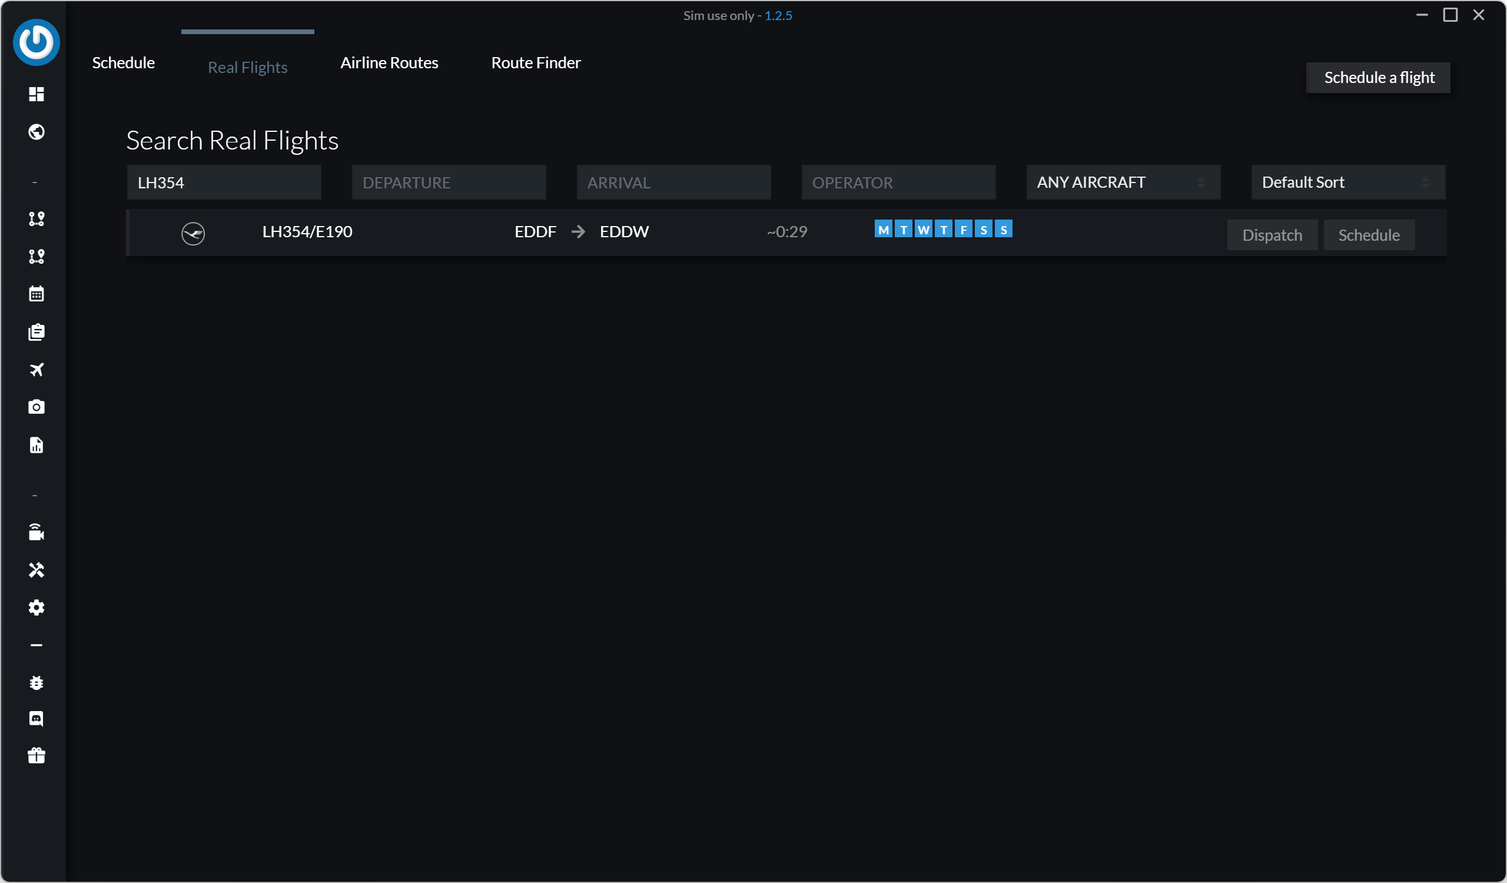This screenshot has height=883, width=1507.
Task: Open the camera screenshots icon
Action: coord(36,407)
